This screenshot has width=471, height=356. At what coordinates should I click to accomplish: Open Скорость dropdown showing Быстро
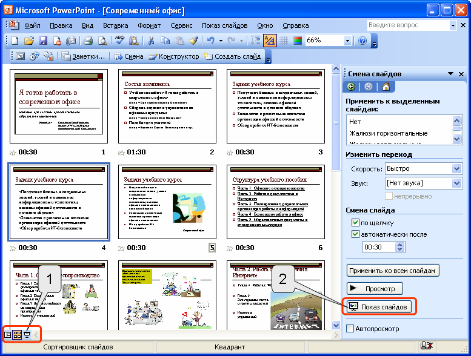click(456, 168)
